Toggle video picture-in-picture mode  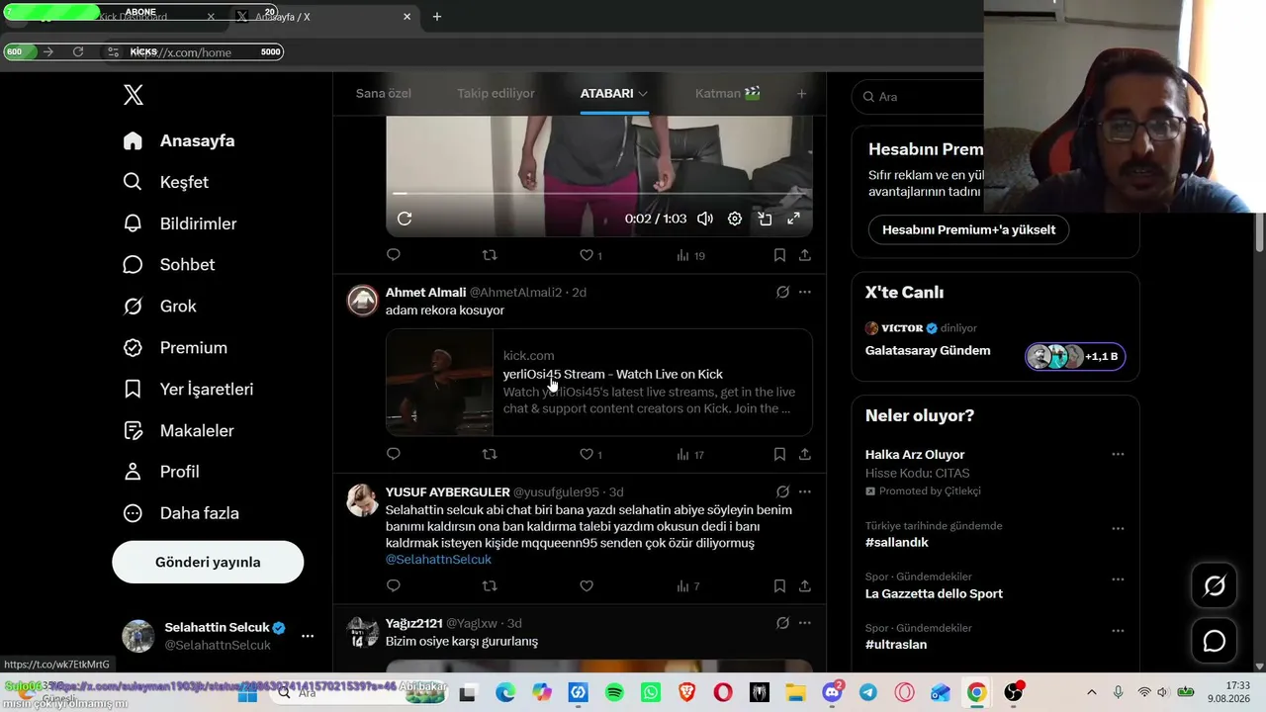765,219
